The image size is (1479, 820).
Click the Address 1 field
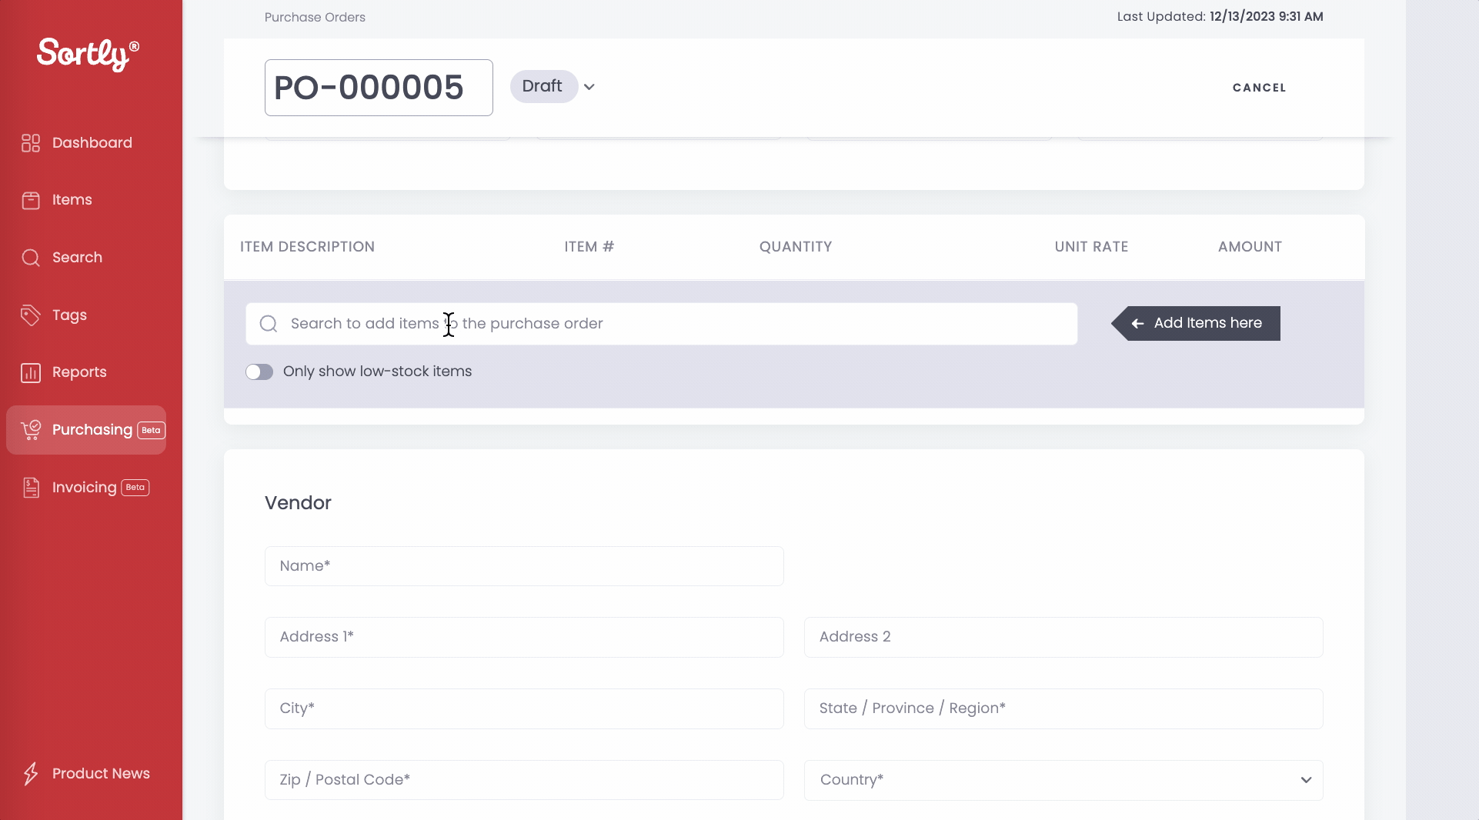coord(524,637)
